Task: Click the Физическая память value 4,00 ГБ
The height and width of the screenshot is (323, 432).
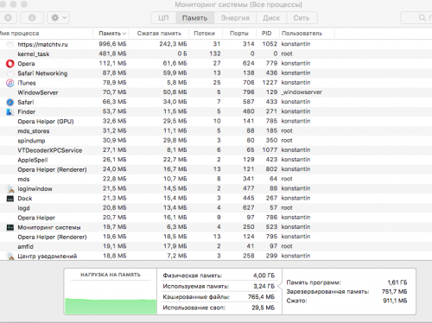Action: [x=264, y=275]
